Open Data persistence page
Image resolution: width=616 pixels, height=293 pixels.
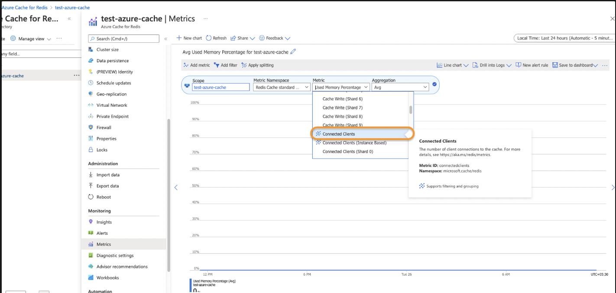click(x=112, y=61)
